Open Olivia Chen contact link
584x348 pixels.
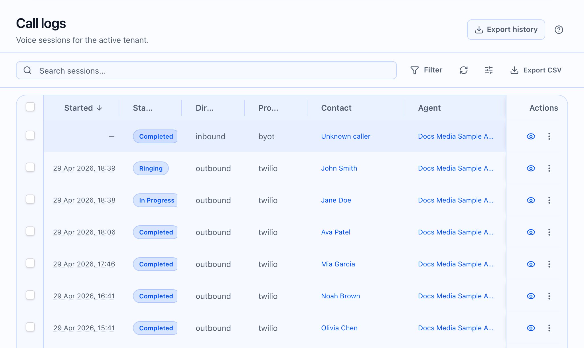tap(339, 328)
